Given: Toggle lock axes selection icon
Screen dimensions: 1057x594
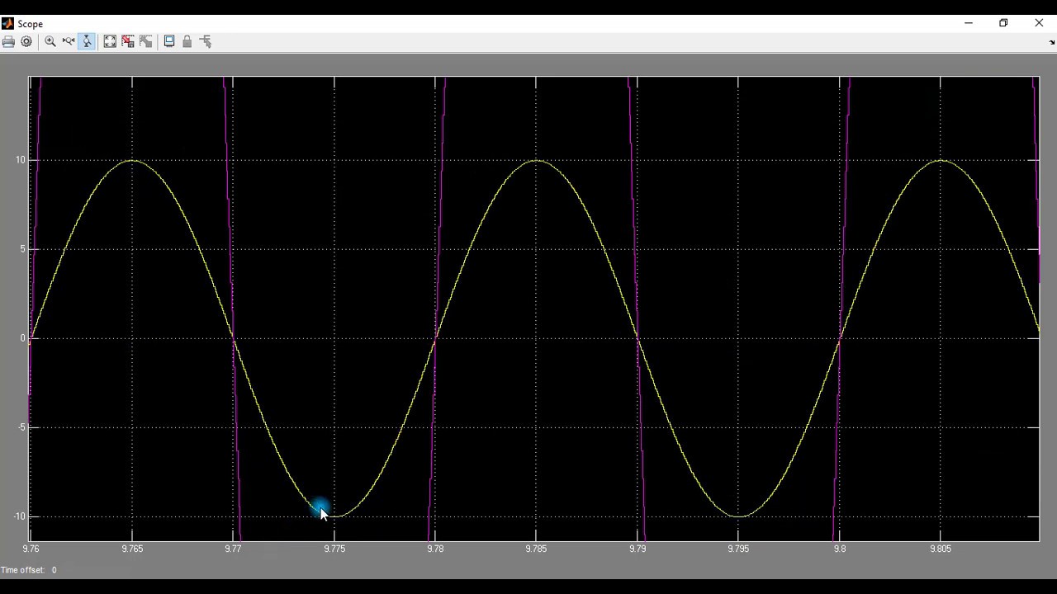Looking at the screenshot, I should click(x=187, y=41).
